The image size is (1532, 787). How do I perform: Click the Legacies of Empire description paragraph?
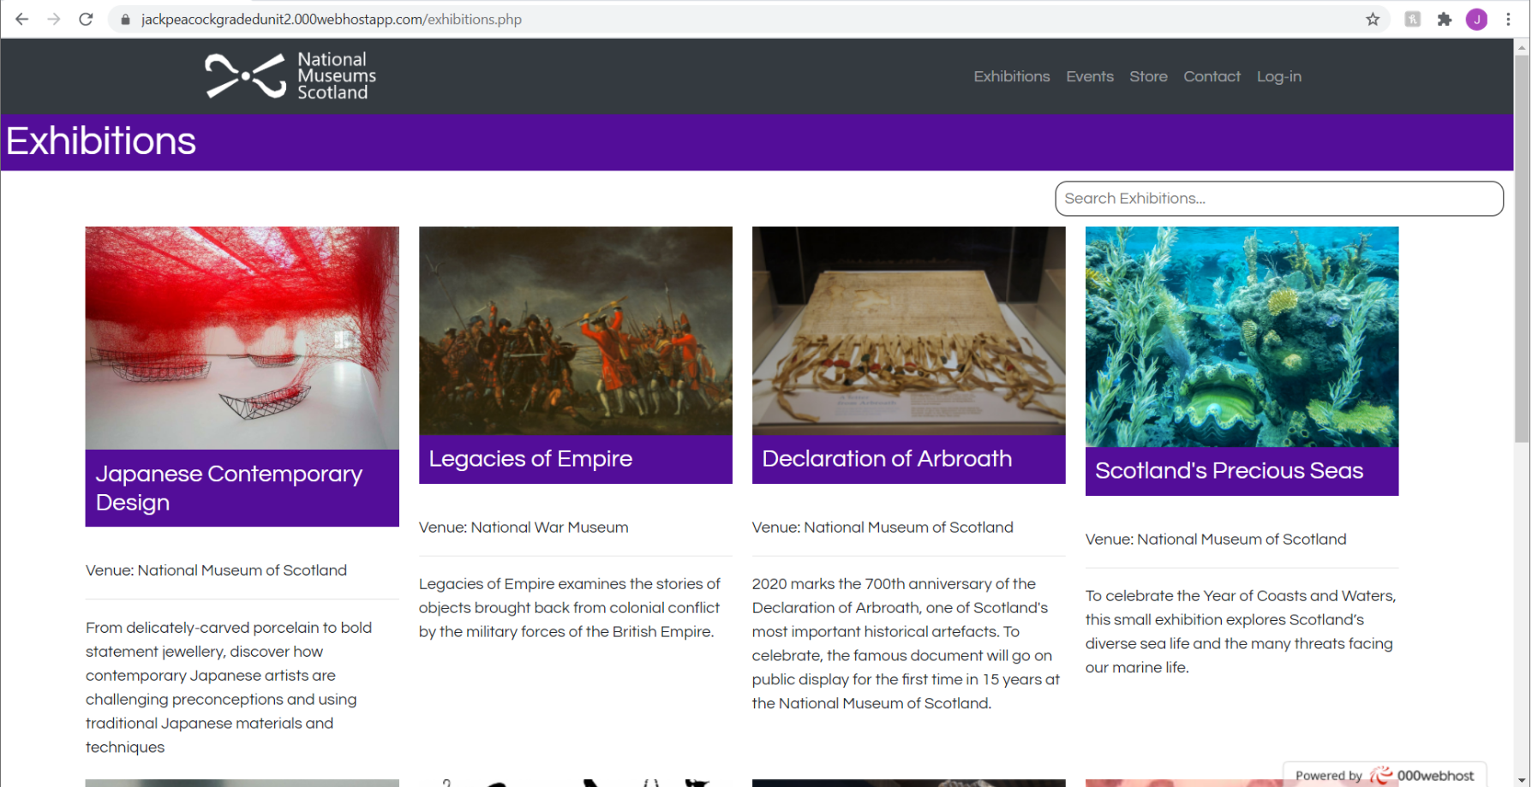click(x=570, y=608)
